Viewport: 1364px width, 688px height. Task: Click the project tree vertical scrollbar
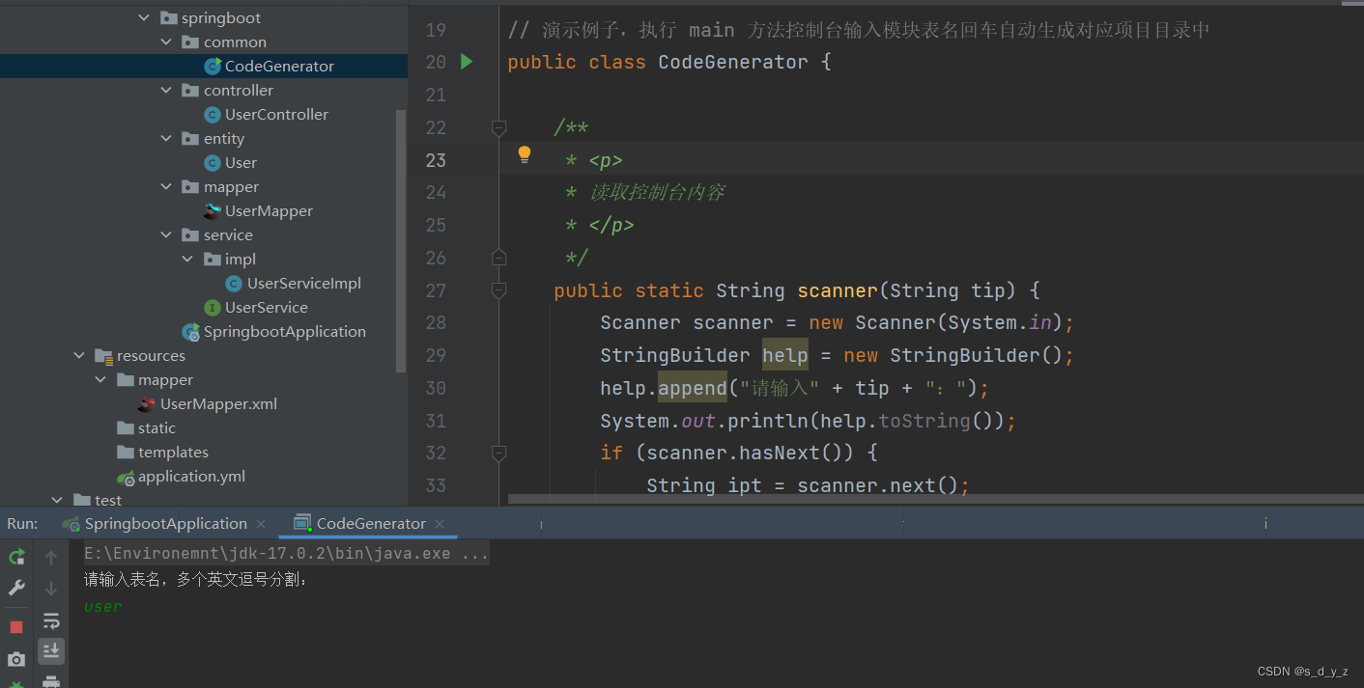pos(401,239)
